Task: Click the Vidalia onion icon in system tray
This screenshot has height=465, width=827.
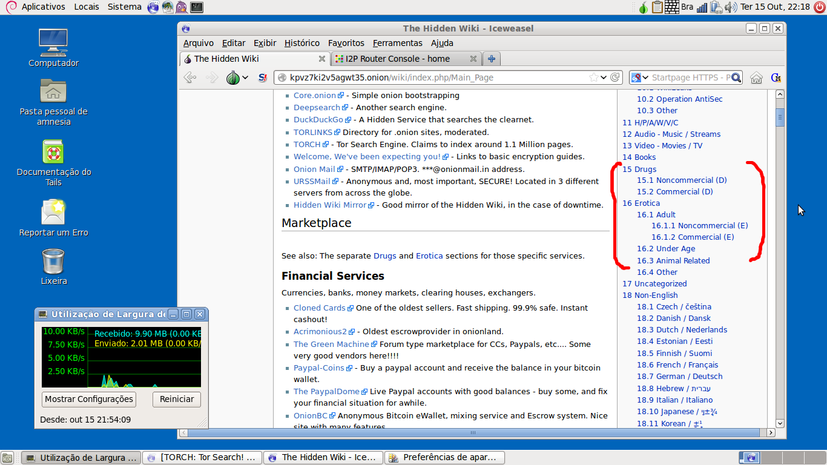Action: 643,7
